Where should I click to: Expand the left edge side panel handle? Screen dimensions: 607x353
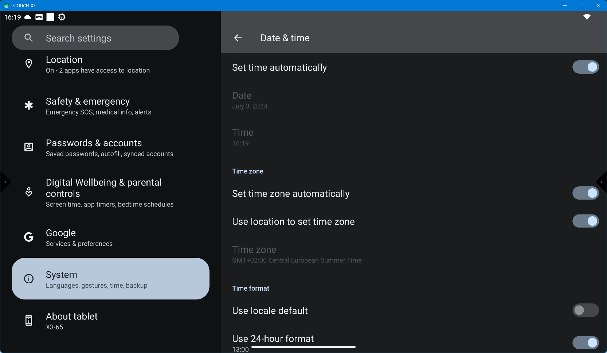coord(5,182)
